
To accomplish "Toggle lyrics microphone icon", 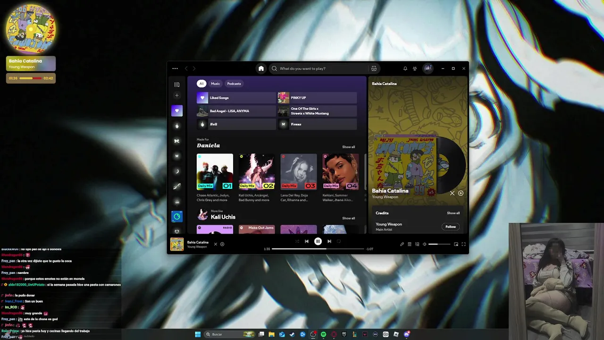I will click(402, 244).
